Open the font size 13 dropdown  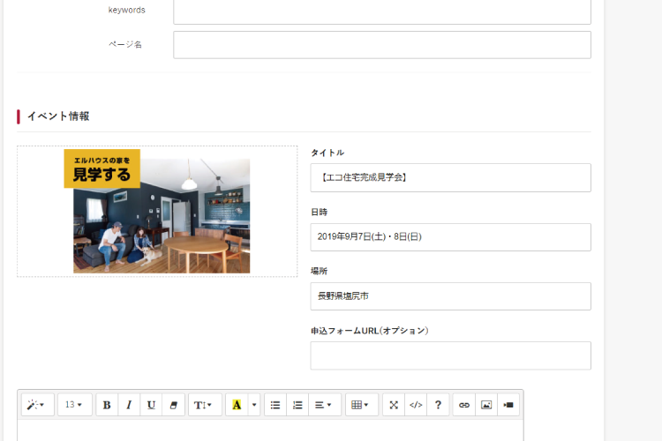click(75, 405)
